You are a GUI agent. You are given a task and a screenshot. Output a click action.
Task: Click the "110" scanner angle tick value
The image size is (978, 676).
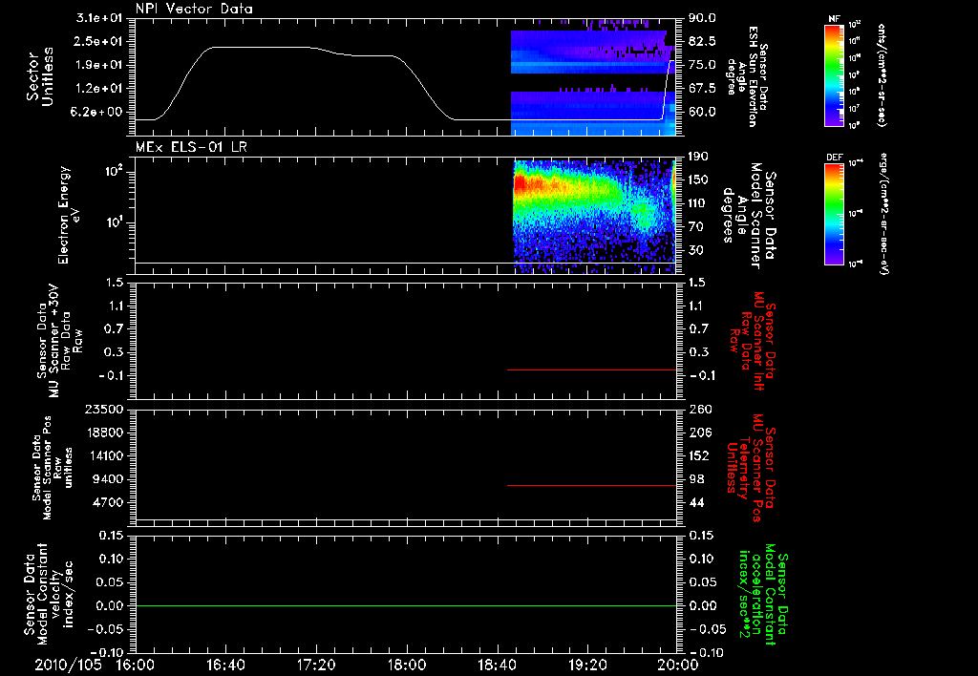point(698,202)
